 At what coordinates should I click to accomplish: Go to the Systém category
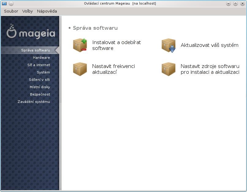pos(43,72)
